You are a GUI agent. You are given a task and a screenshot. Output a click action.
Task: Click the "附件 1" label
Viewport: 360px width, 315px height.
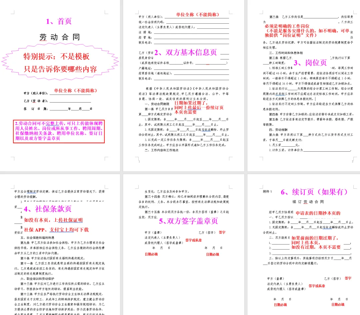267,191
